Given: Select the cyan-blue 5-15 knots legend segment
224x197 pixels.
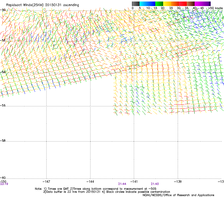Looking at the screenshot, I should 147,4.
